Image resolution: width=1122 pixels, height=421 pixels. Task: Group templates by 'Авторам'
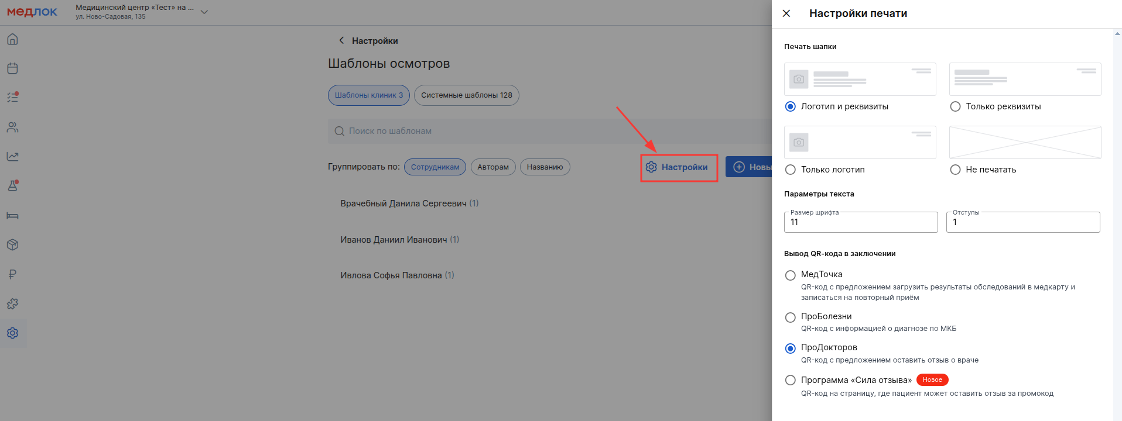pos(492,167)
